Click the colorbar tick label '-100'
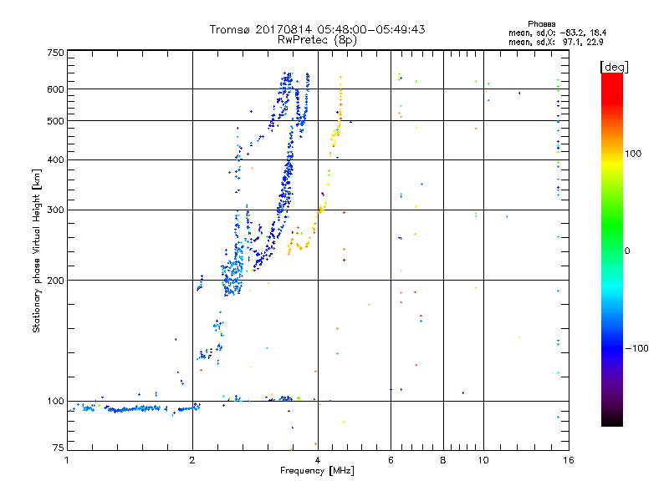 click(x=636, y=348)
